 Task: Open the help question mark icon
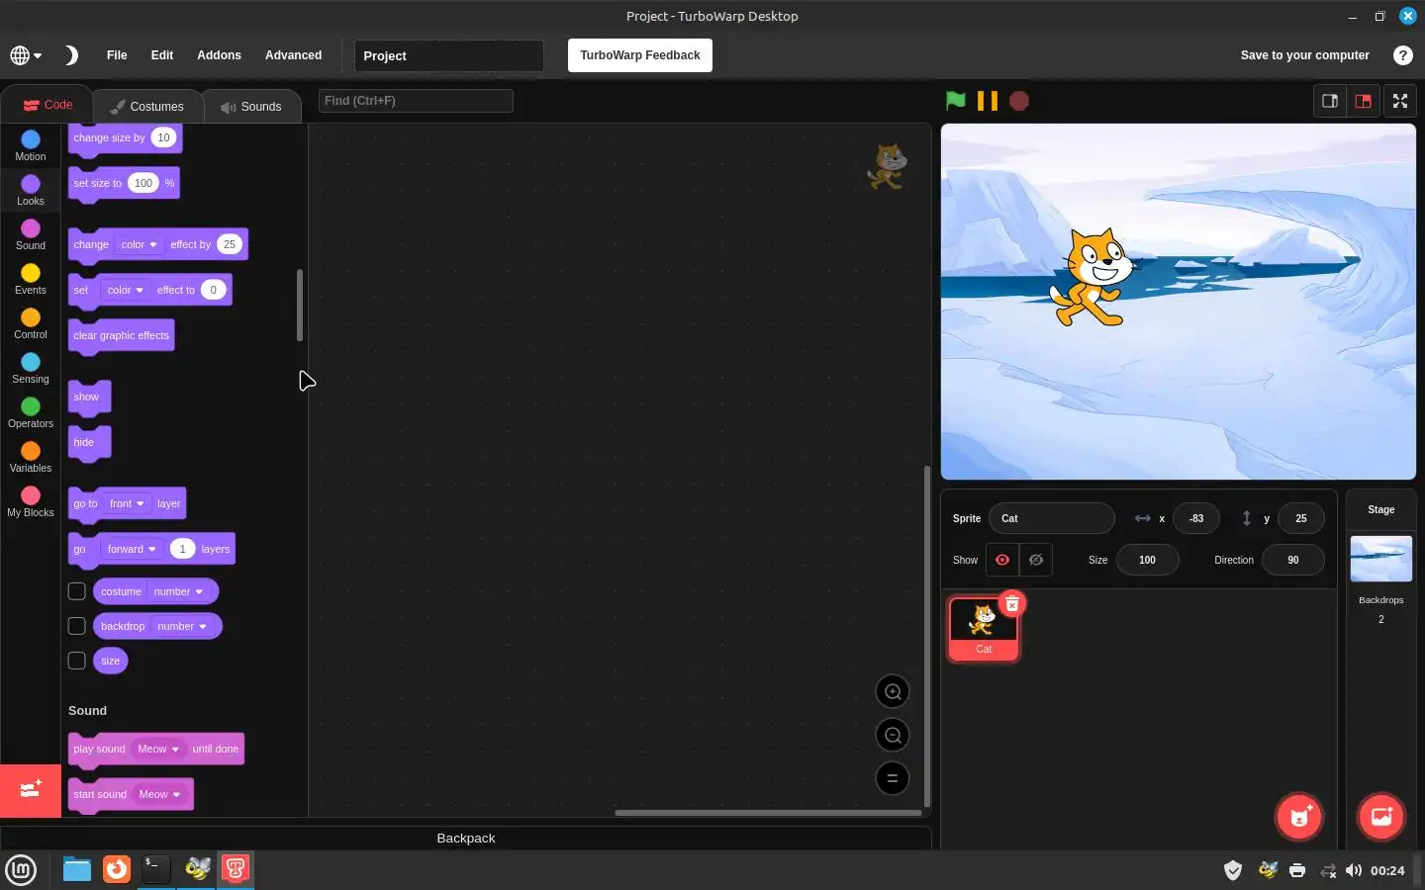tap(1402, 55)
